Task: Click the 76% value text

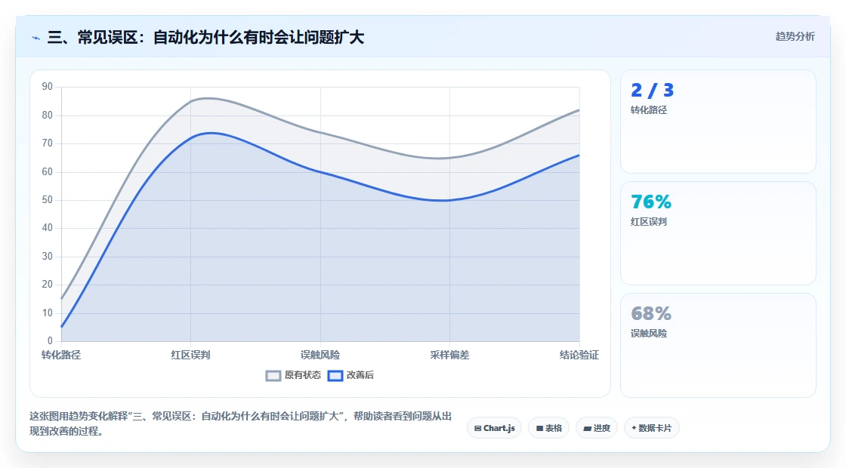Action: pos(651,202)
